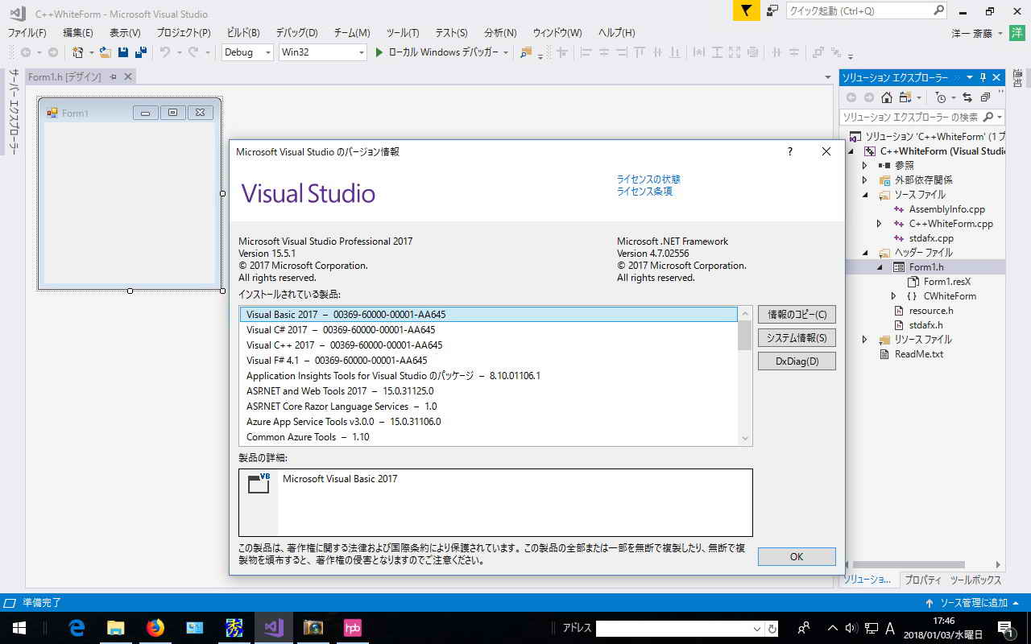Click the Switch Views icon in Solution Explorer
Screen dimensions: 1031x644
[x=905, y=97]
